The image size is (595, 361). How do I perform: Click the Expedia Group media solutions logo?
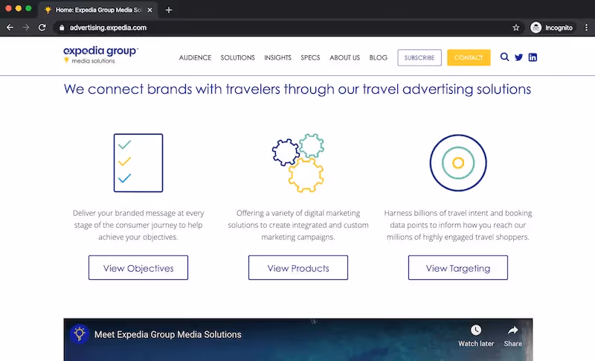coord(100,54)
